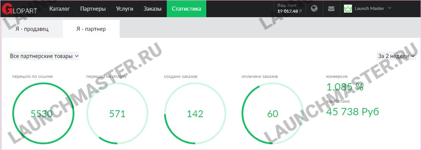Click the Ваш счет balance amount
The image size is (421, 150).
[x=290, y=11]
